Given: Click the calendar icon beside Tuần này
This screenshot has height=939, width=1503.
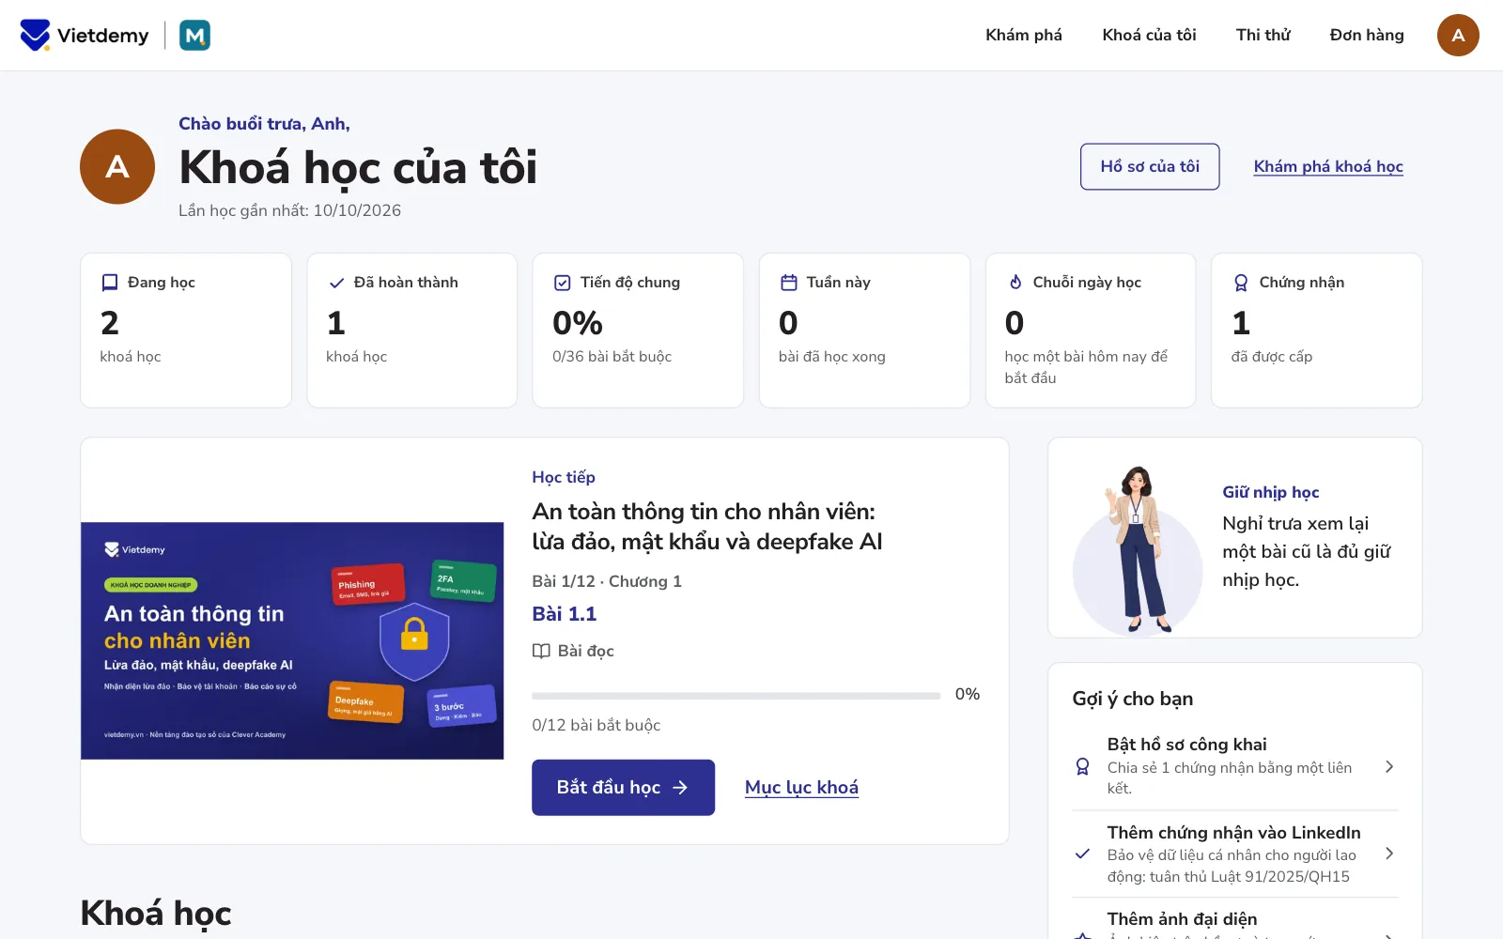Looking at the screenshot, I should 789,283.
